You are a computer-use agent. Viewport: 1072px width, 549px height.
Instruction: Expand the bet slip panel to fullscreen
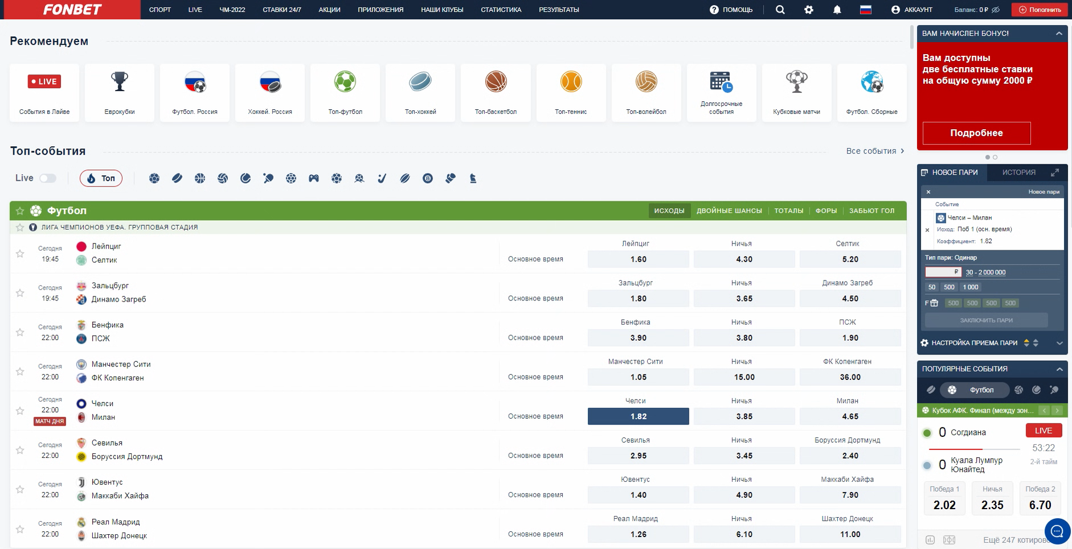tap(1055, 172)
